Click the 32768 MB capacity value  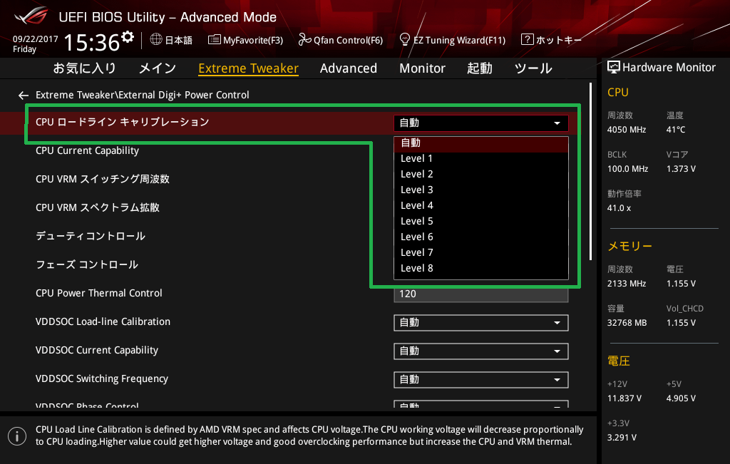click(x=627, y=323)
